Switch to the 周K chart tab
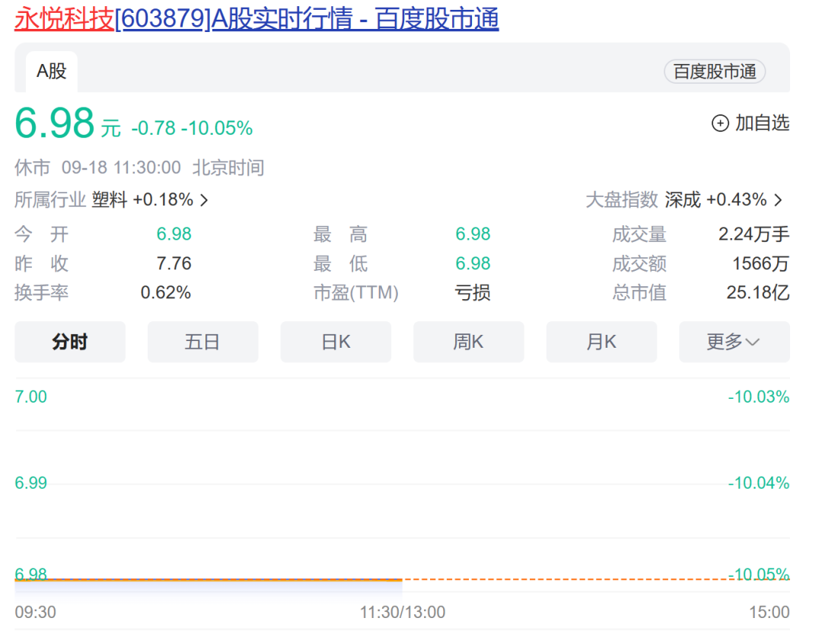 tap(469, 342)
